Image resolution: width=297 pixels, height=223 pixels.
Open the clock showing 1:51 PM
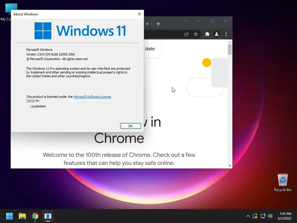[x=285, y=216]
